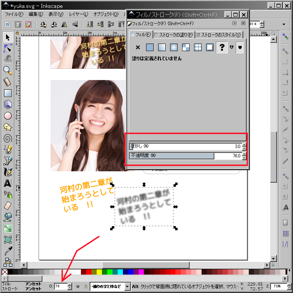Select the Dropper color picker tool

pos(7,251)
